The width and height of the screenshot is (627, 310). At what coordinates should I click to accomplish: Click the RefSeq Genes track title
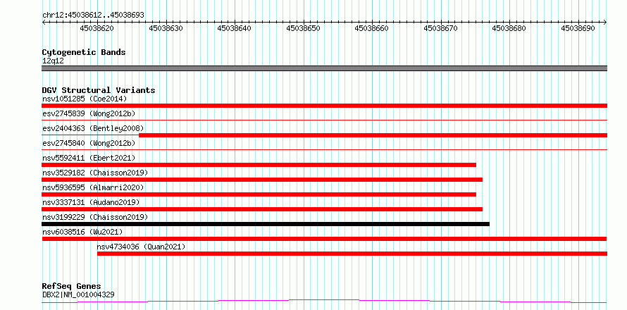click(72, 287)
